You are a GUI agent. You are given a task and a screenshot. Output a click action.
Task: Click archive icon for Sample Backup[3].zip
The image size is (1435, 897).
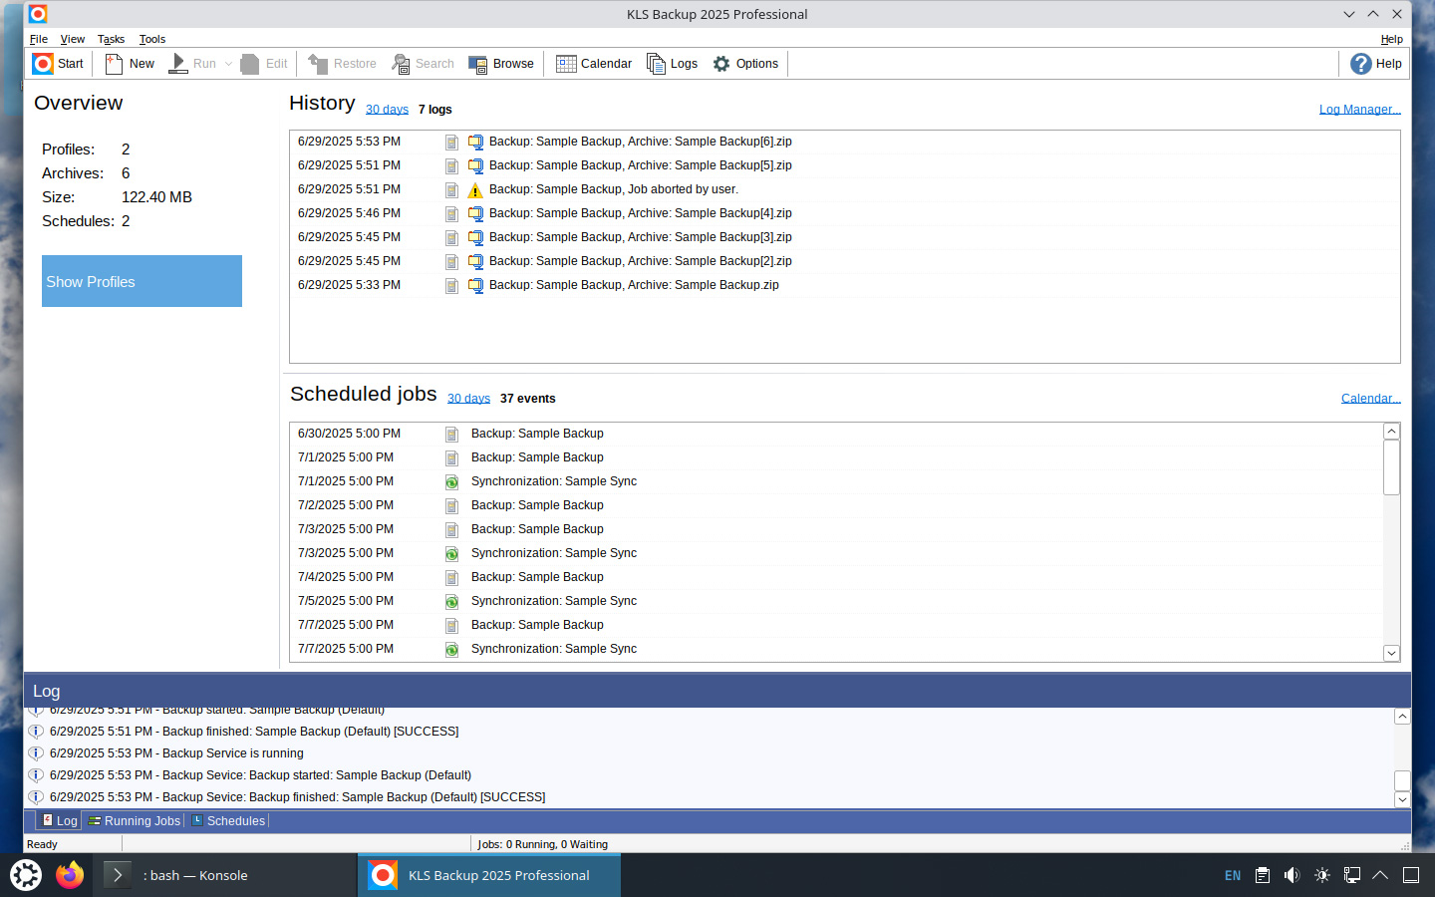(x=475, y=238)
